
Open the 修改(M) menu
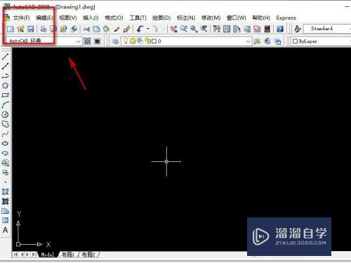[211, 18]
